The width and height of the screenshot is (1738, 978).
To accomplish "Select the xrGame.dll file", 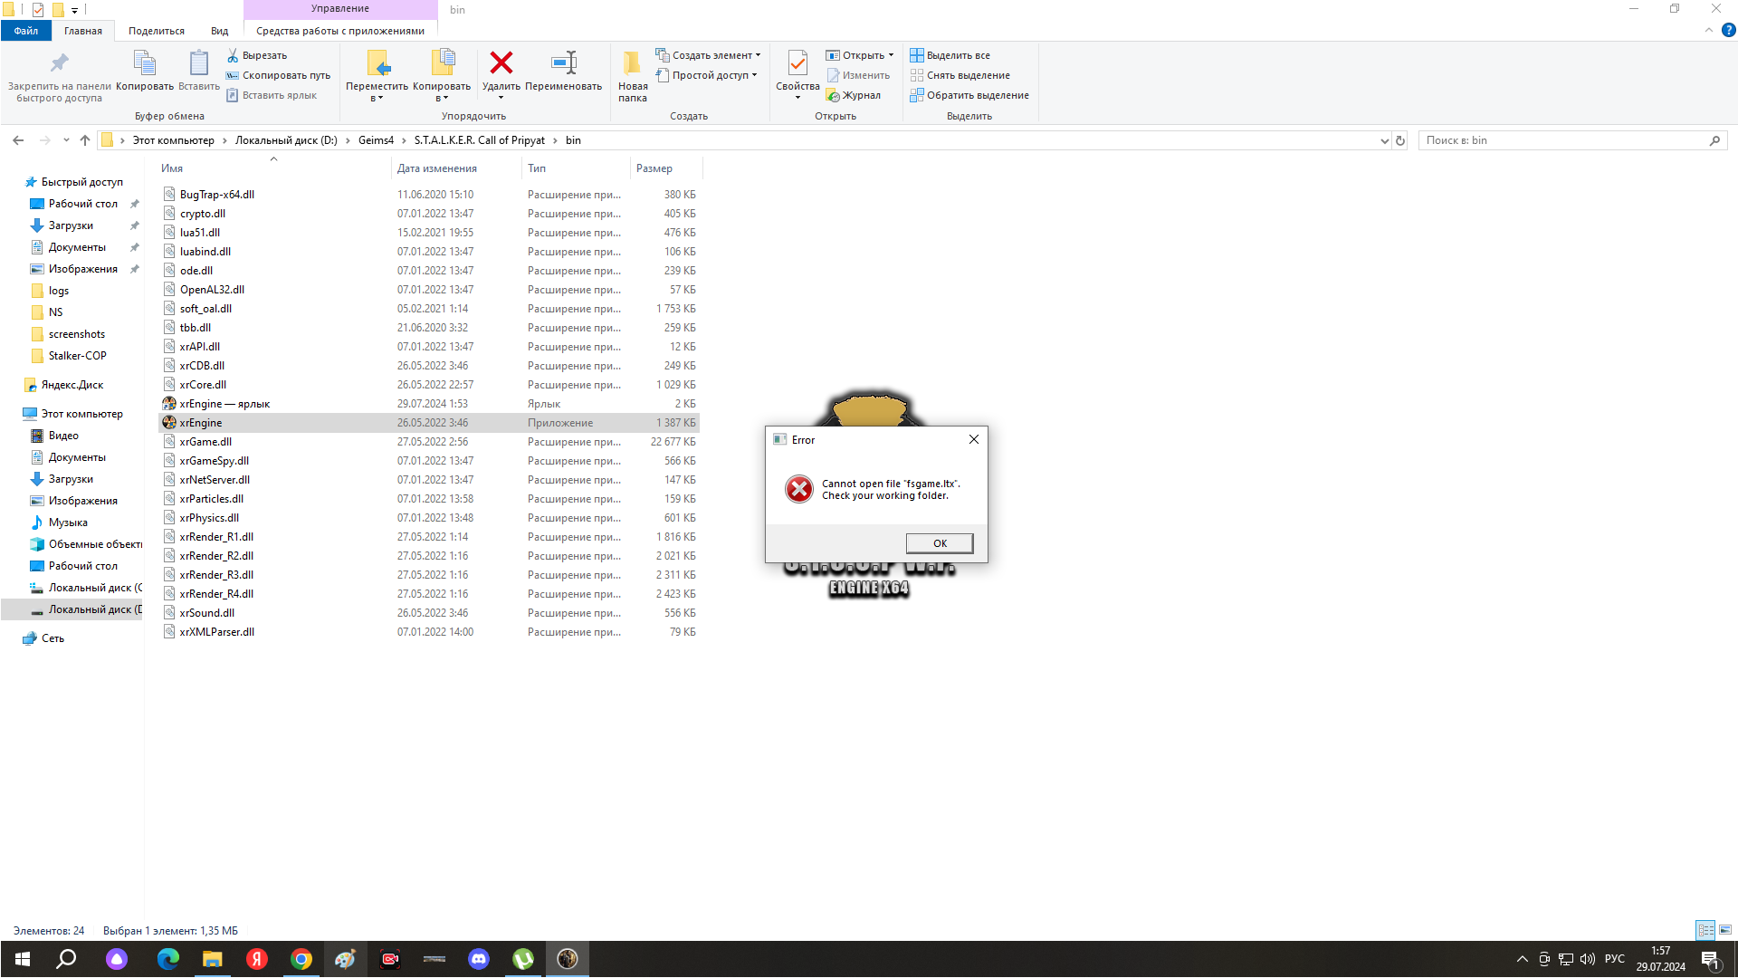I will click(205, 442).
